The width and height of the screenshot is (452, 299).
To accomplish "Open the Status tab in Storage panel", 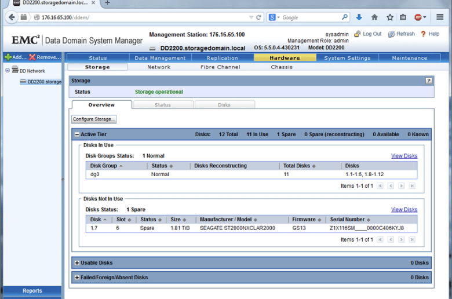I will (163, 105).
